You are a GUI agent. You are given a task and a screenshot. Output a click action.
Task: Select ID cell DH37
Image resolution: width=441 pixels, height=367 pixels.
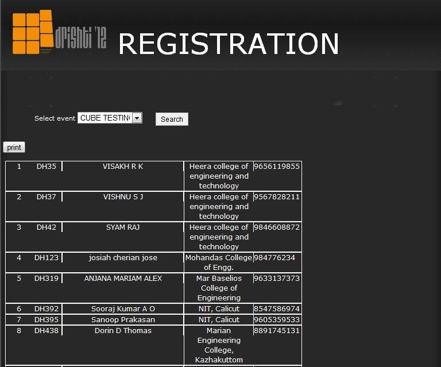tap(47, 196)
